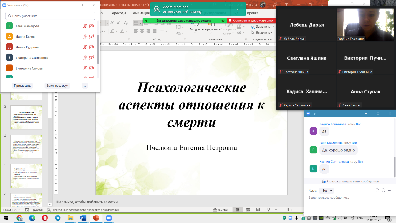
Task: Click the Найти участника search field
Action: [x=50, y=16]
